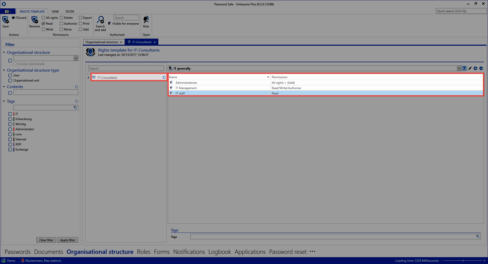
Task: Toggle the Tags section square icon
Action: [77, 101]
